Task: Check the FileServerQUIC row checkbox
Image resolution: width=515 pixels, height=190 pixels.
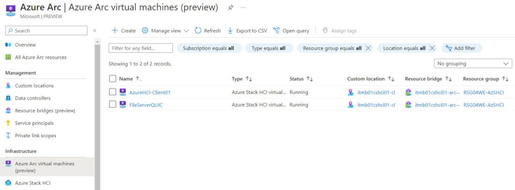Action: [x=113, y=105]
